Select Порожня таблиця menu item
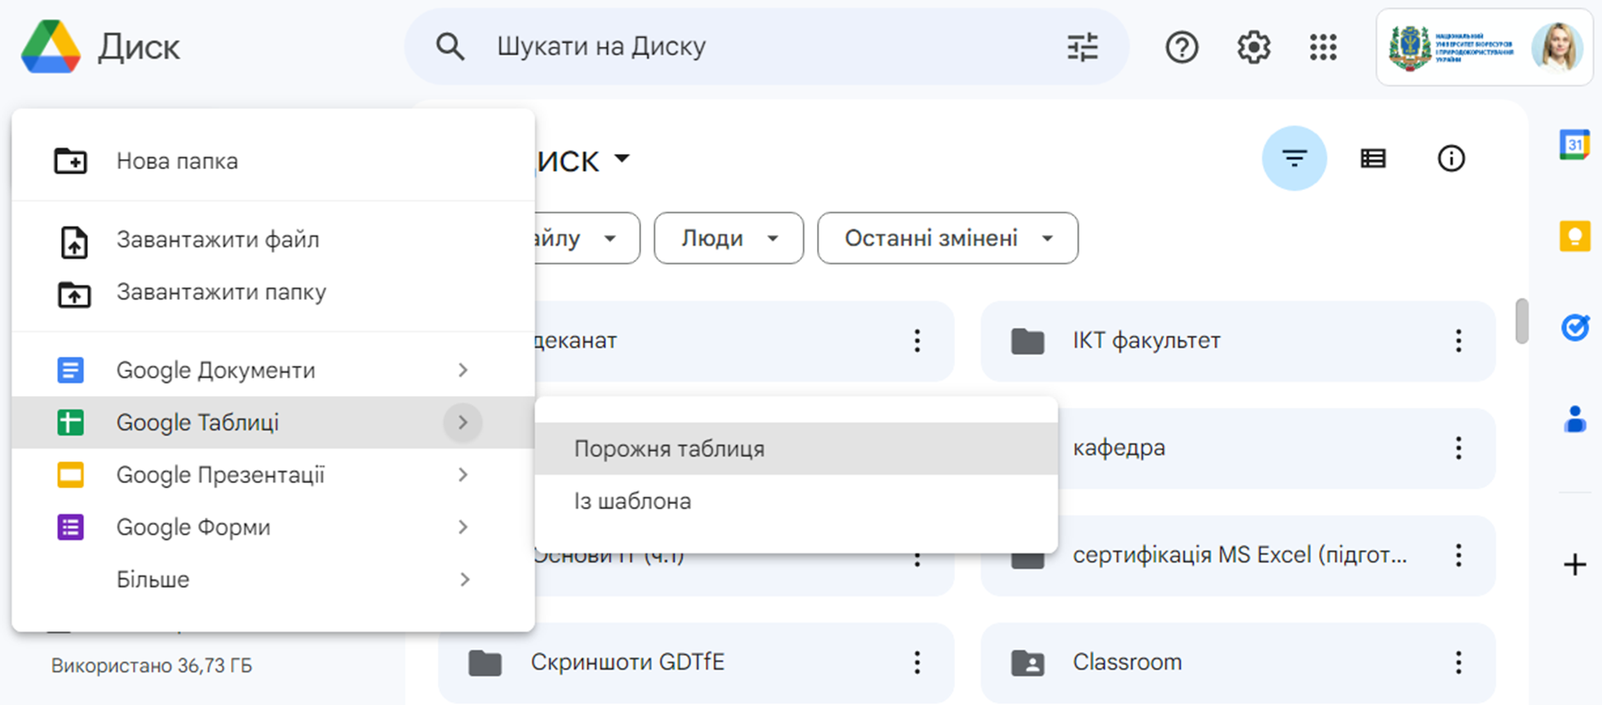 670,449
